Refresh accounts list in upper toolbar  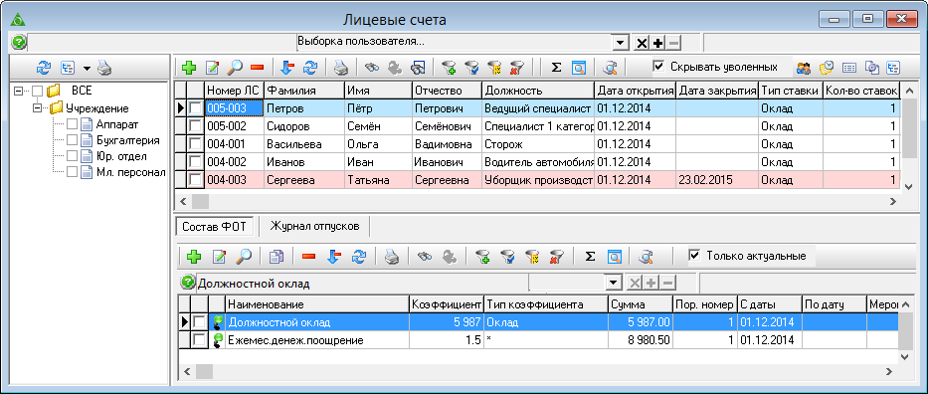(x=310, y=68)
